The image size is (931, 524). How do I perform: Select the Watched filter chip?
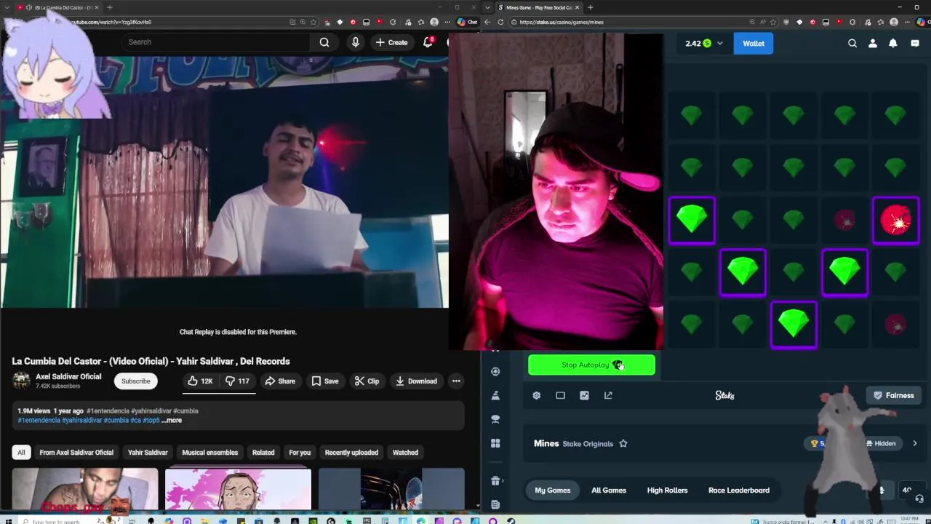(x=405, y=453)
